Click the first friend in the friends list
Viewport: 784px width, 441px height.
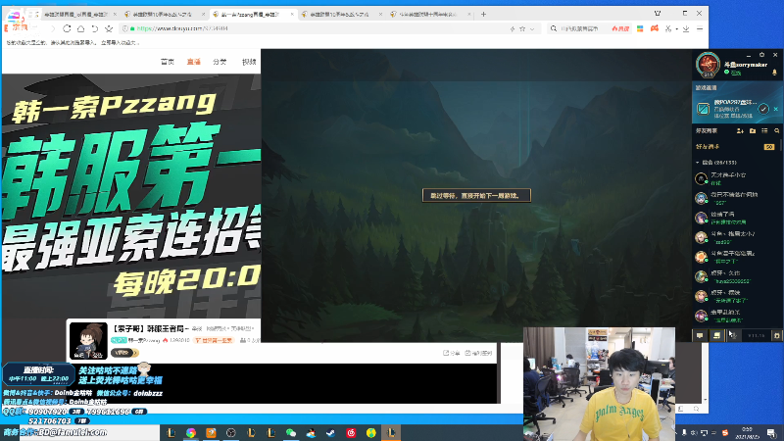pos(735,178)
